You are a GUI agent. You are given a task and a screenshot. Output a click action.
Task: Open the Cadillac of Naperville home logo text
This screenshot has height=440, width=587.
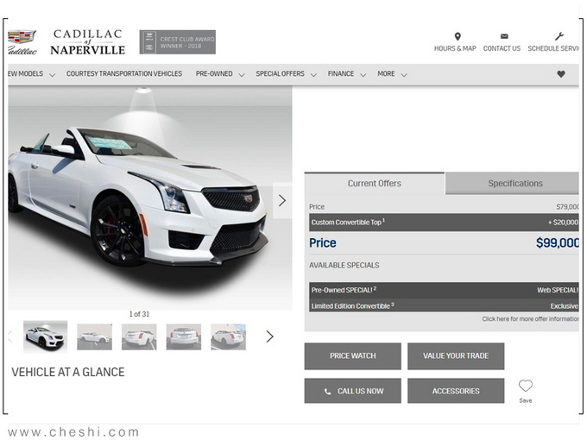[x=87, y=42]
